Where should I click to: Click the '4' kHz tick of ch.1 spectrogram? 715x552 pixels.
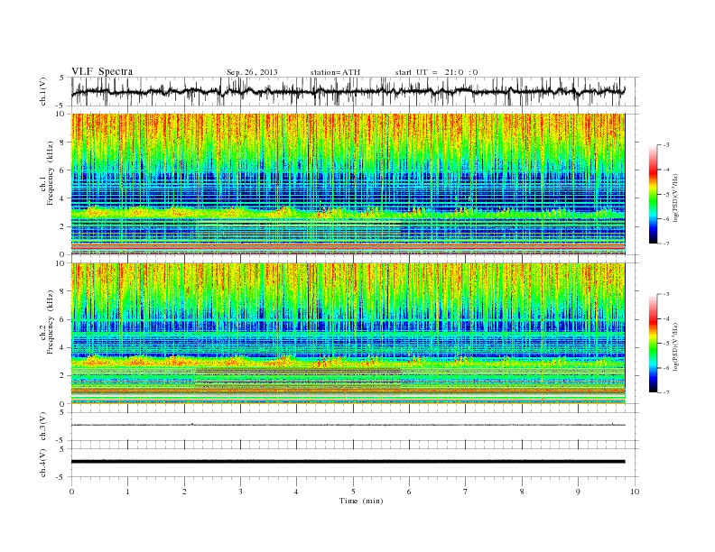[63, 198]
